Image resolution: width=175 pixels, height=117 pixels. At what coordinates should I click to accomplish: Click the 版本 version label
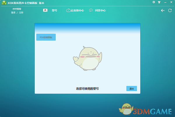pos(41,3)
